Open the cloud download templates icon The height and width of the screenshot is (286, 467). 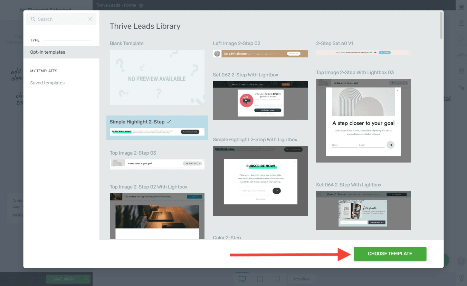coord(461,55)
